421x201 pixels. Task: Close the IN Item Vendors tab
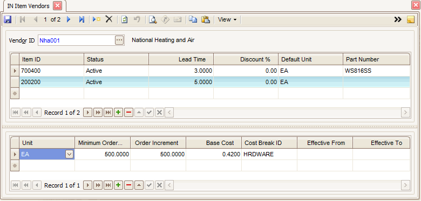(57, 5)
